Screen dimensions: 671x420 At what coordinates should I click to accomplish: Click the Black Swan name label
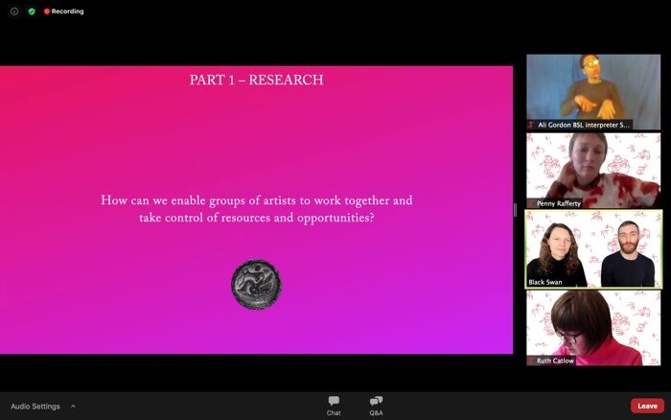[x=544, y=283]
